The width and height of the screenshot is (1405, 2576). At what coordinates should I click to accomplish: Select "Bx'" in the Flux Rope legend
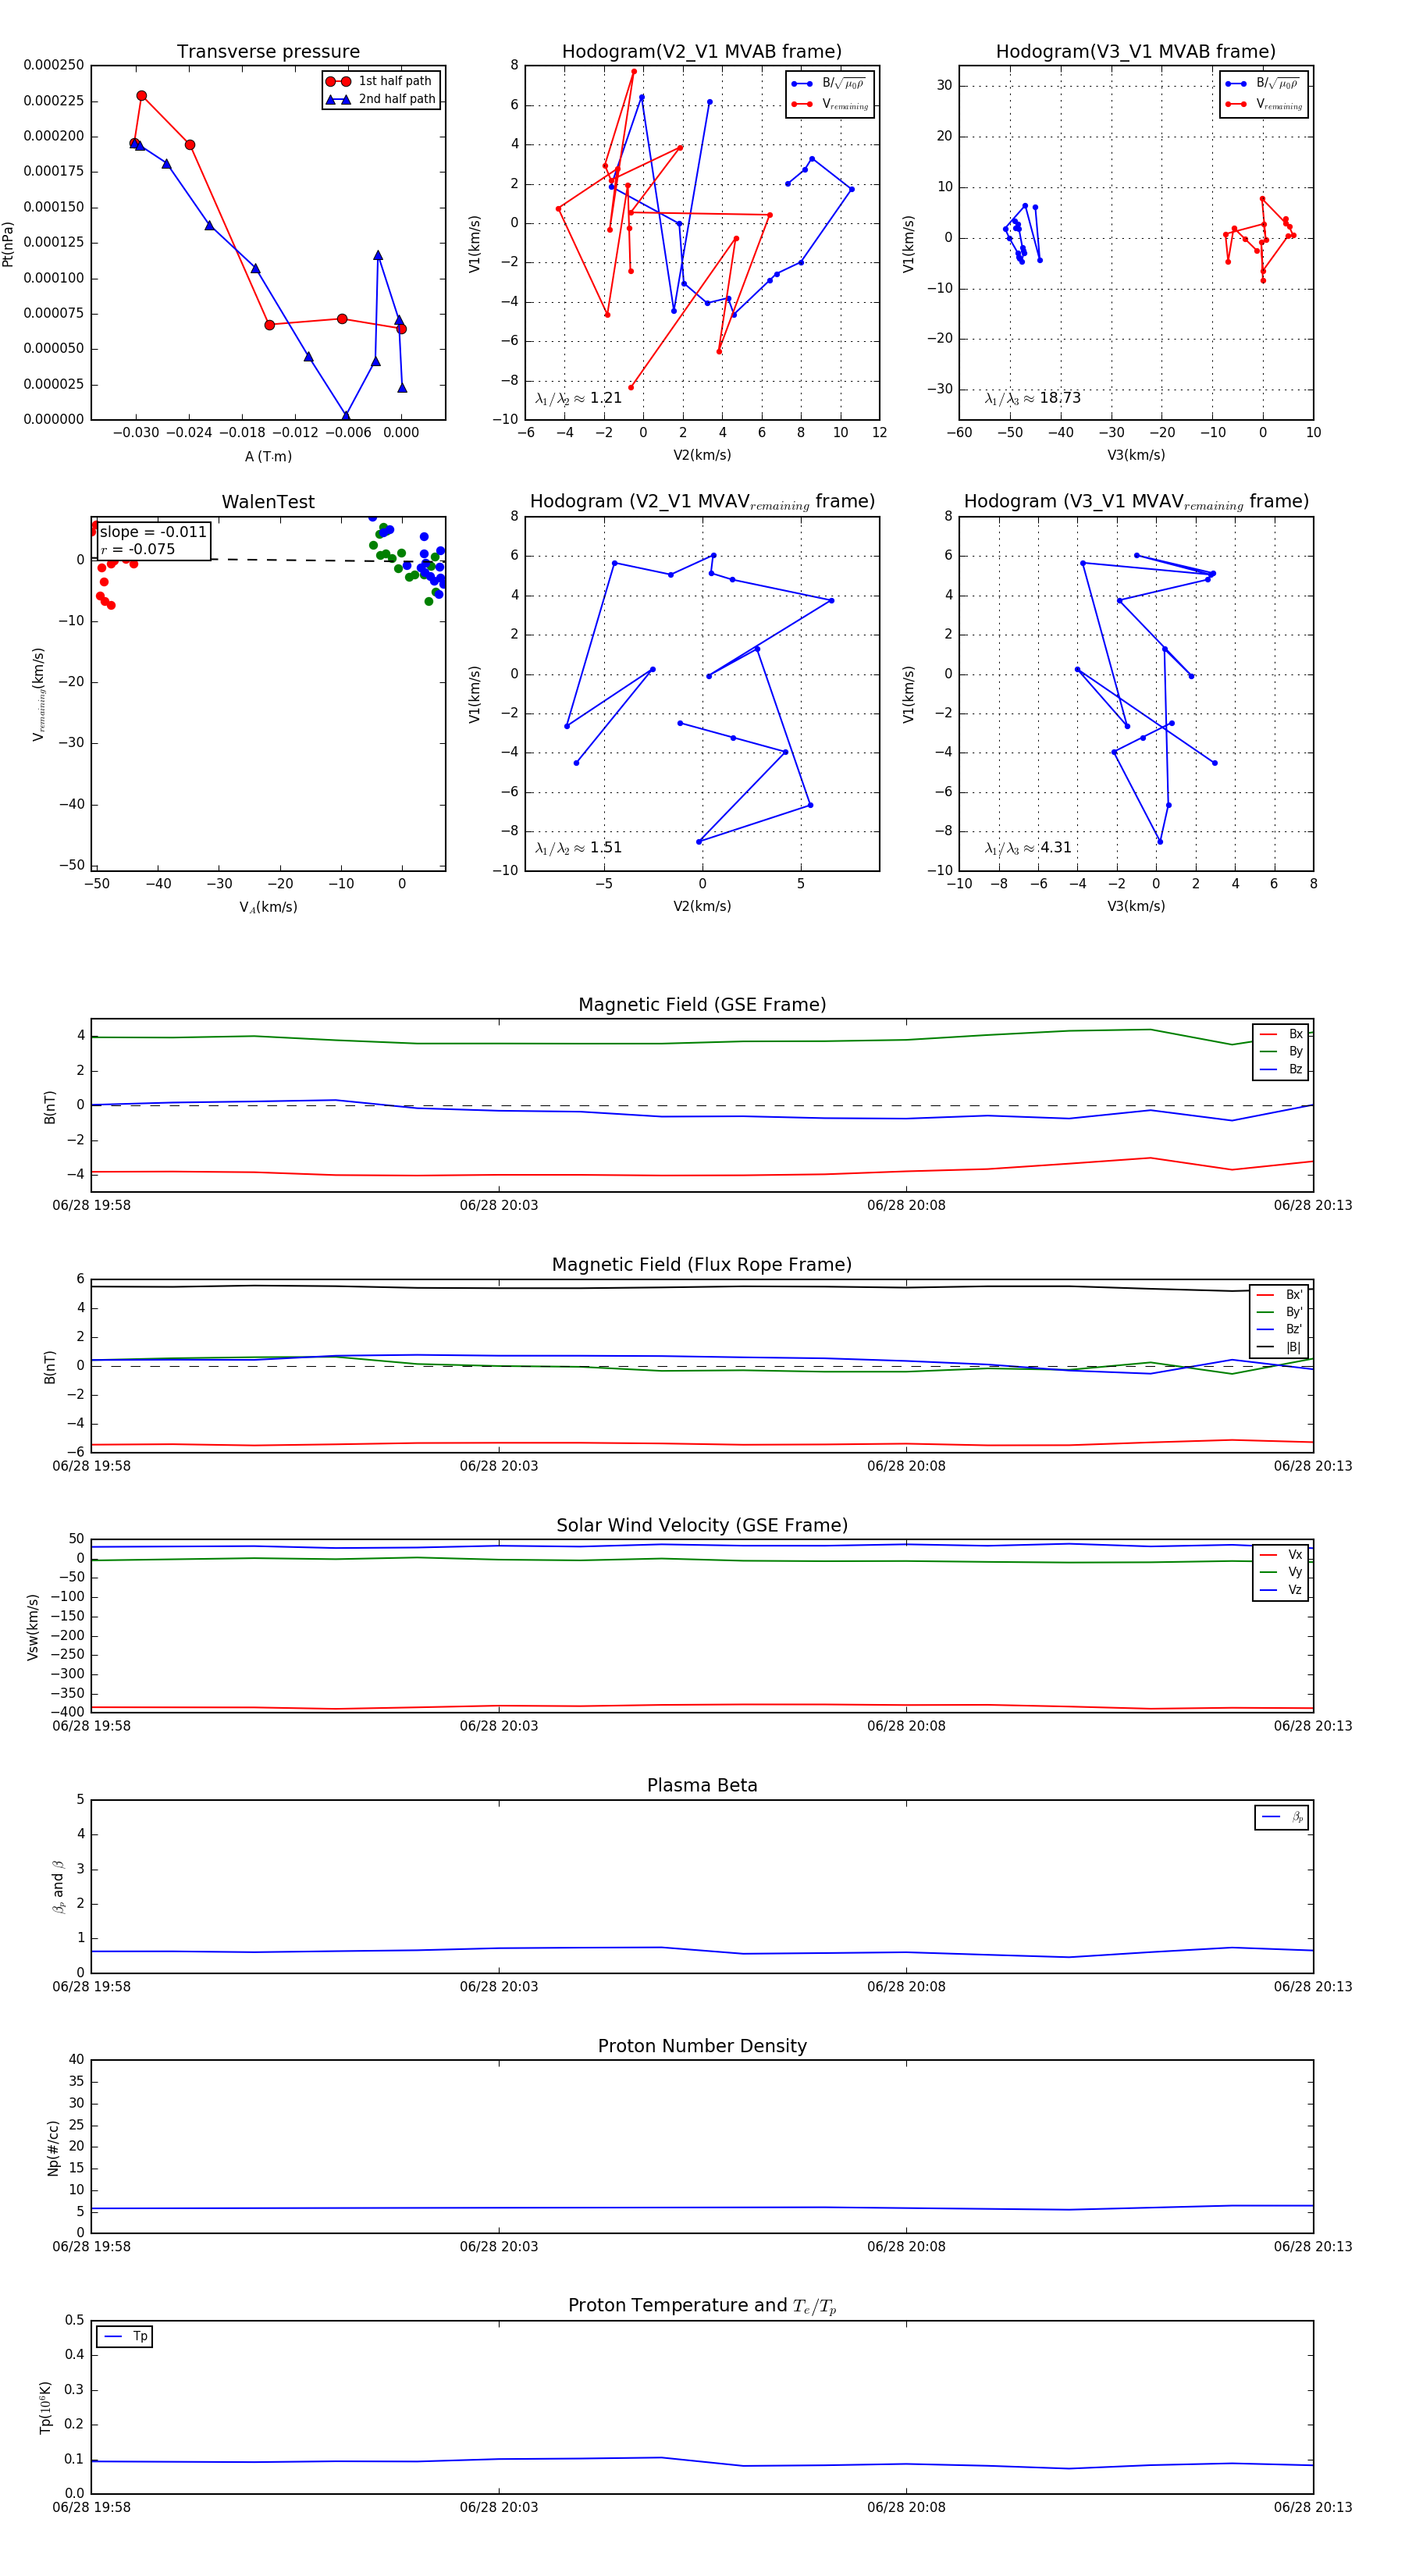(1280, 1294)
